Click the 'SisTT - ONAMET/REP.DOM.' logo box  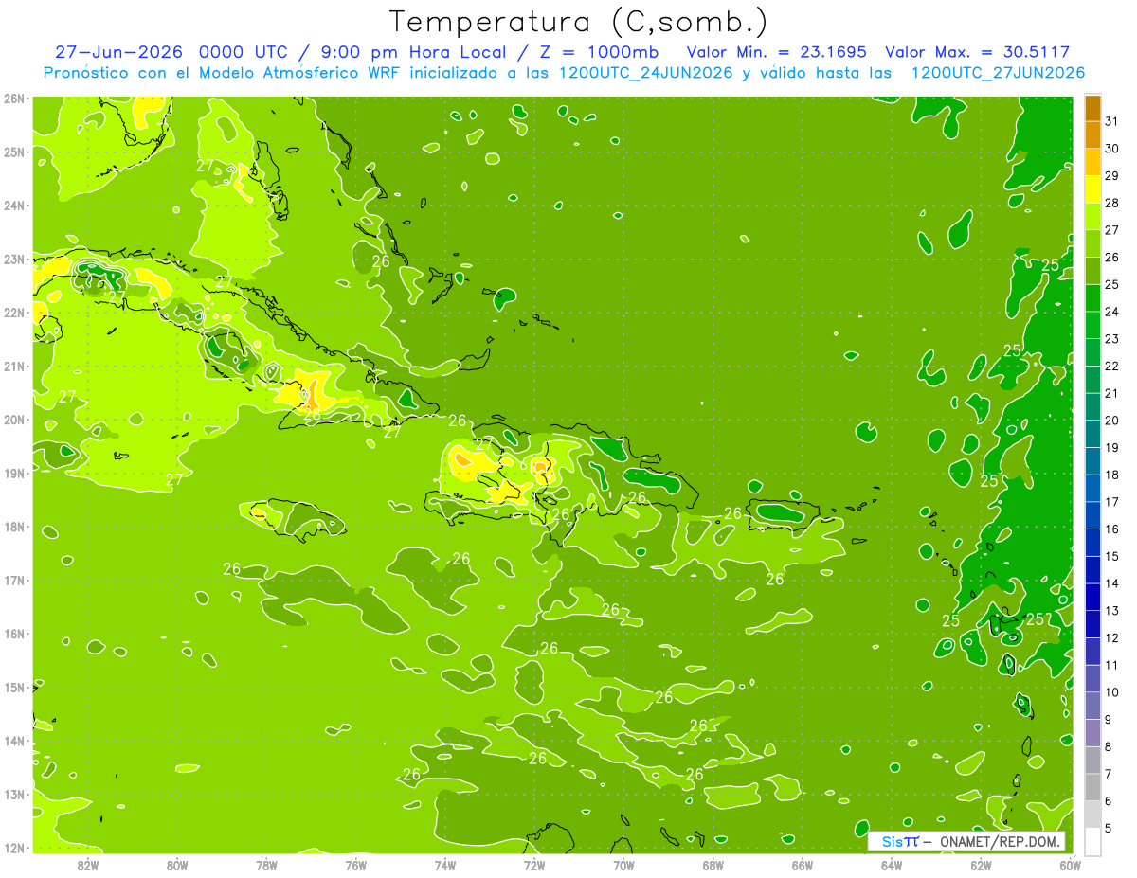point(966,841)
